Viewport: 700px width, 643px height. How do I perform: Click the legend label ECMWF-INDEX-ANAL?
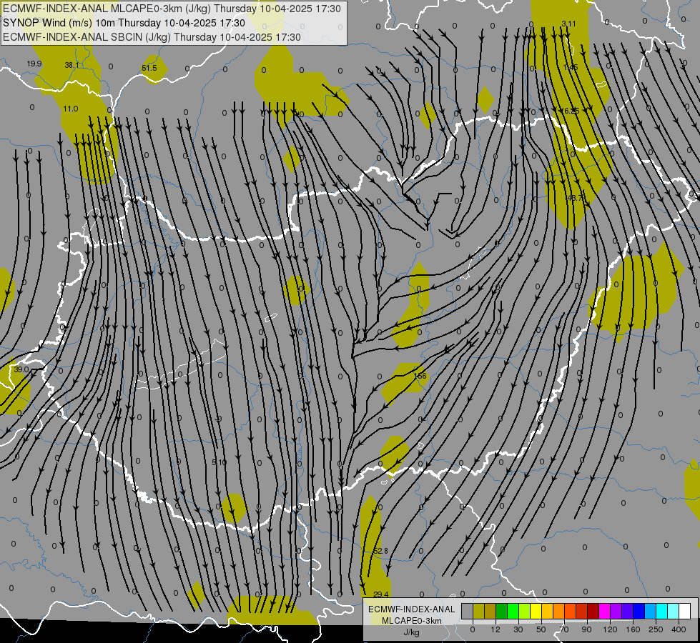click(412, 609)
